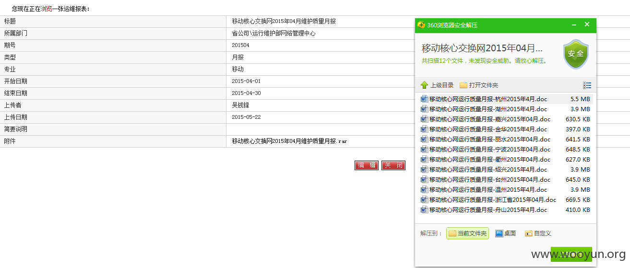Viewport: 630px width, 268px height.
Task: Click the start date 2015-04-01
Action: pyautogui.click(x=246, y=82)
